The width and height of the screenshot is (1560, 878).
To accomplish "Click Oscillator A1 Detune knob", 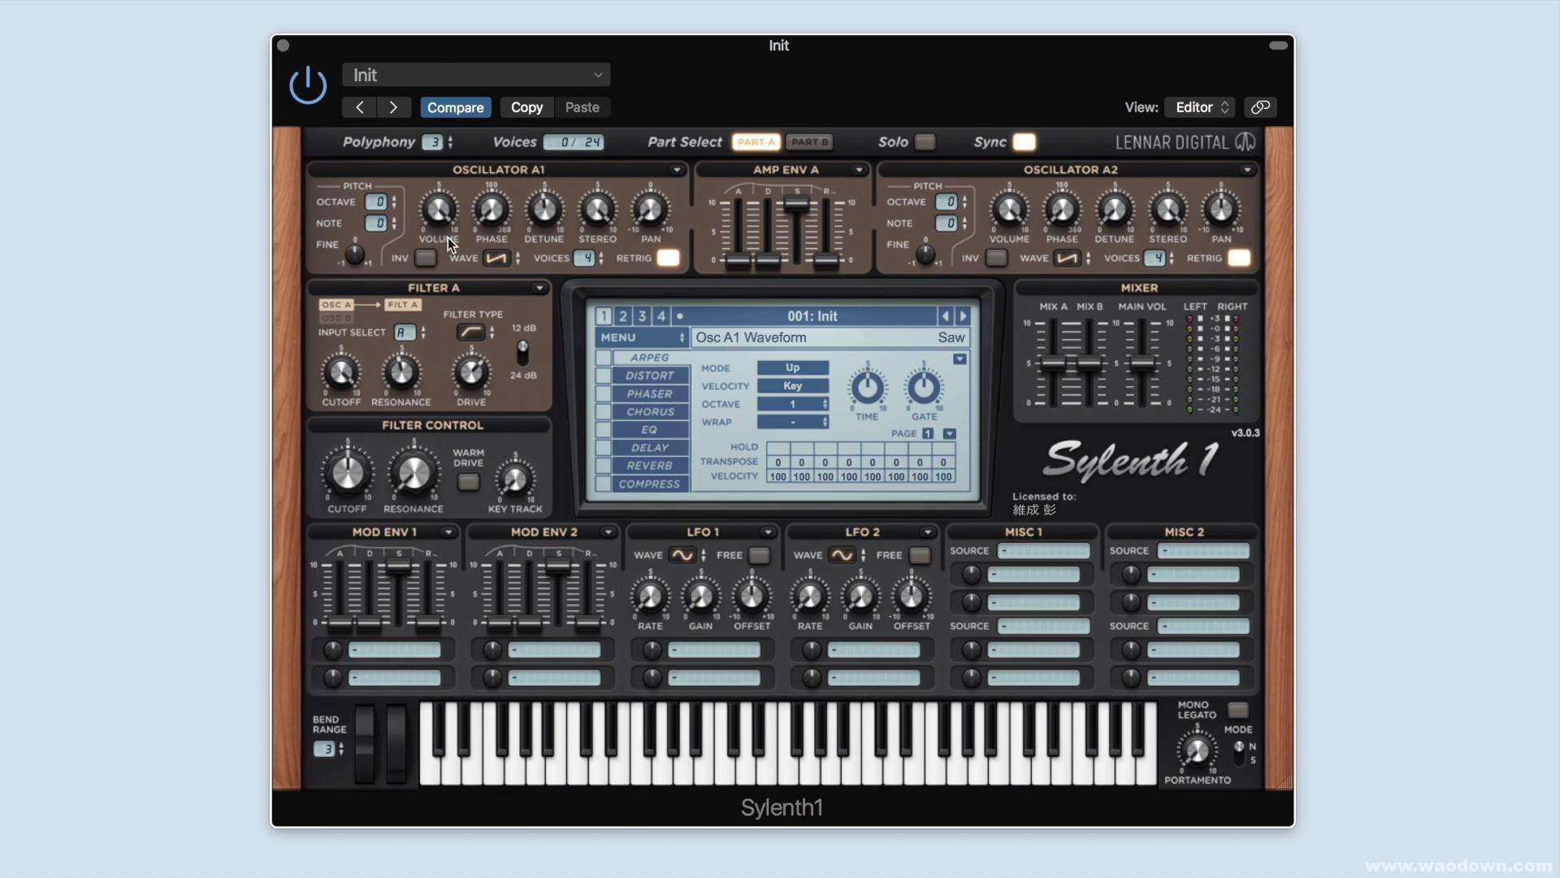I will [x=544, y=210].
